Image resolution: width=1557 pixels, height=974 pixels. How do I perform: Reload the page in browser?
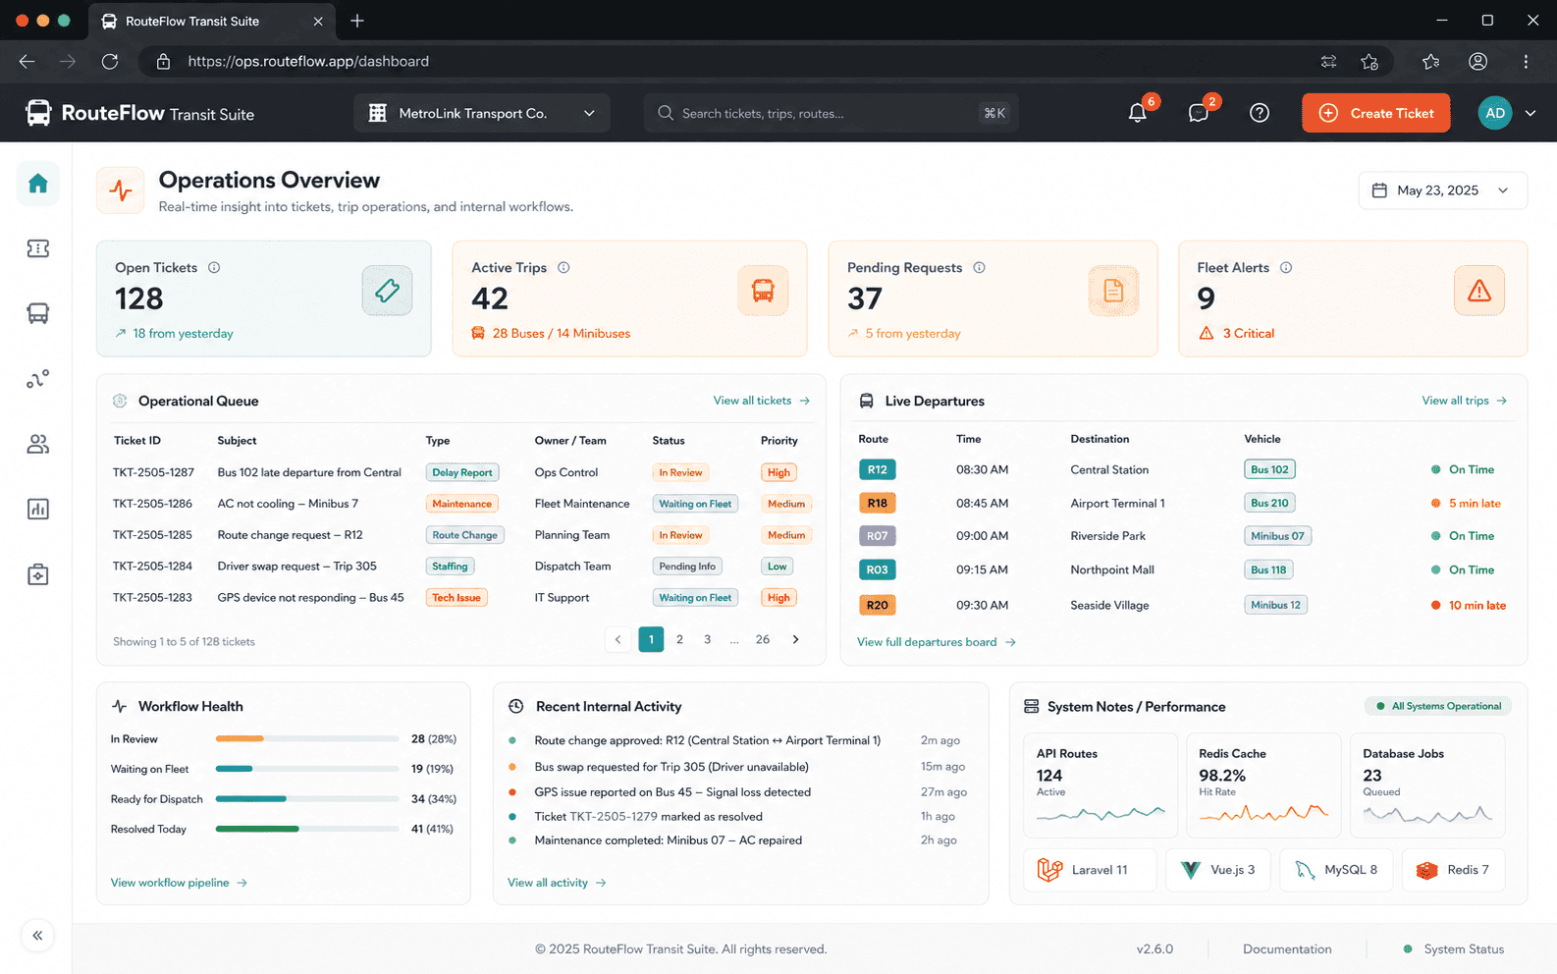tap(110, 61)
